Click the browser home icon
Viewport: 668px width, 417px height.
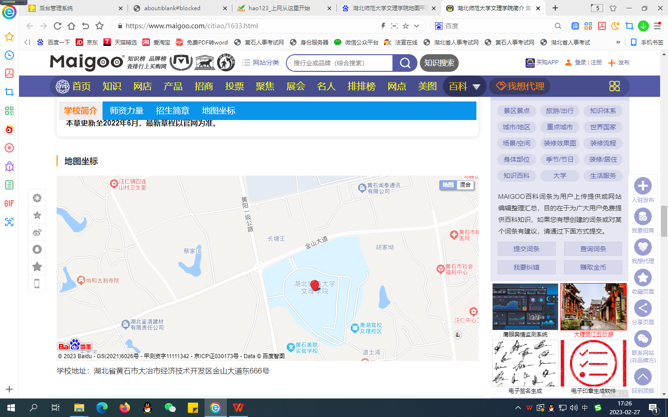pos(71,26)
